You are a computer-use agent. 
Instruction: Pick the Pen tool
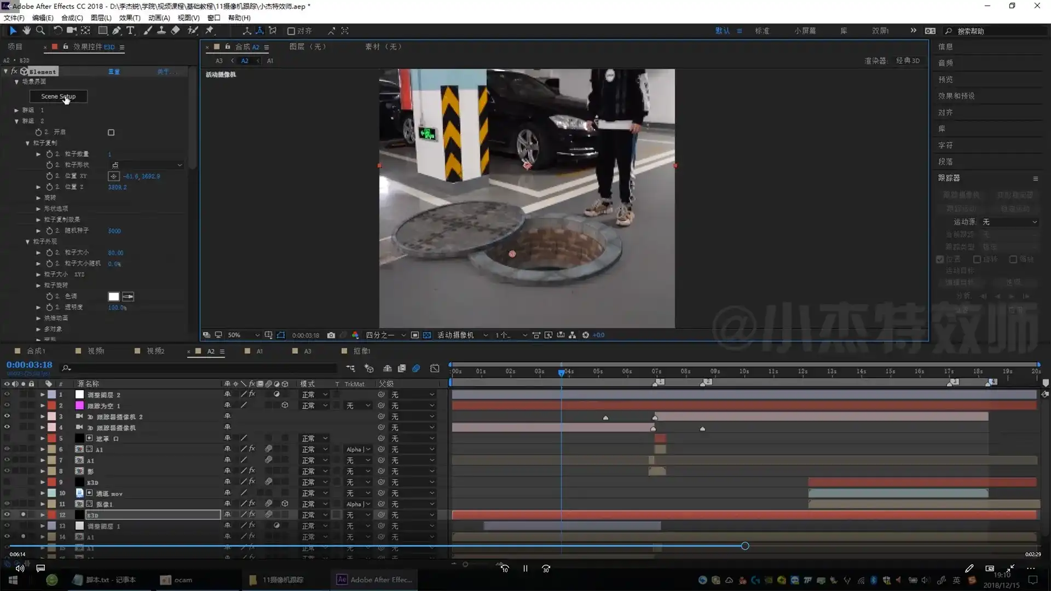(x=117, y=31)
